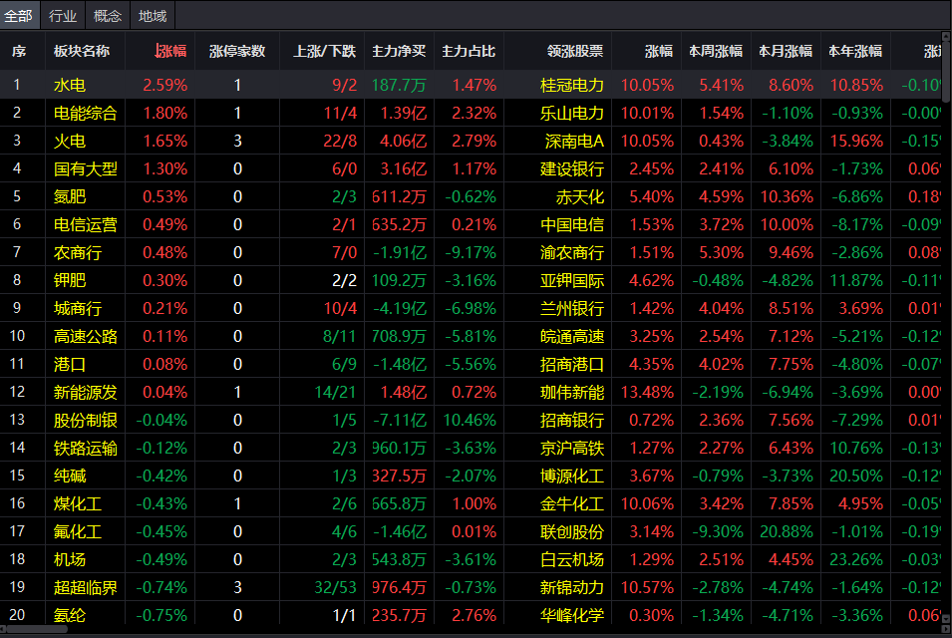Select the 机场 sector
Screen dimensions: 952x638
click(69, 559)
